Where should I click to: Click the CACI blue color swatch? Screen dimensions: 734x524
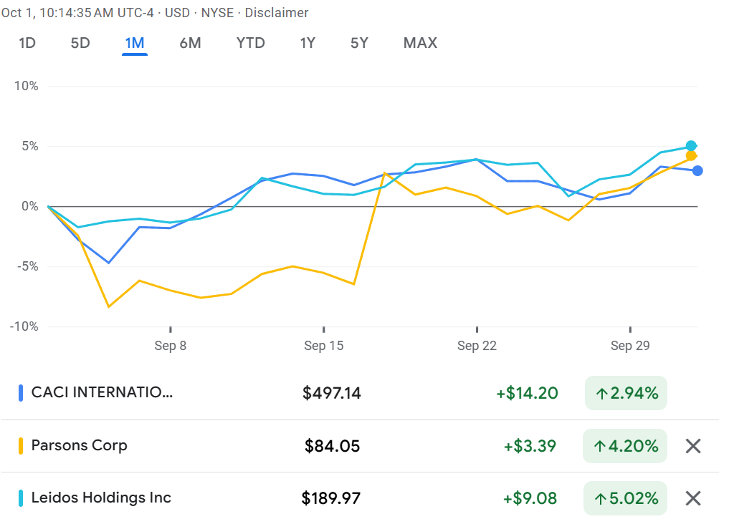click(x=22, y=392)
